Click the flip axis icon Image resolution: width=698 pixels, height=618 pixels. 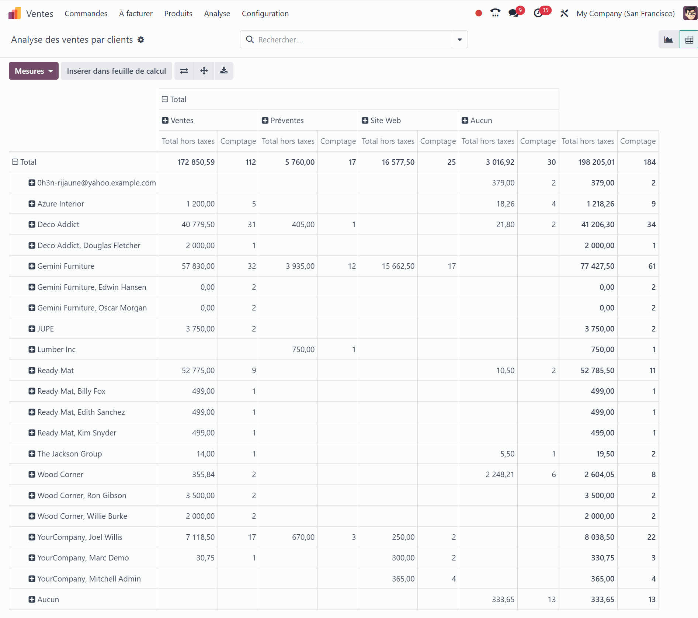(184, 71)
